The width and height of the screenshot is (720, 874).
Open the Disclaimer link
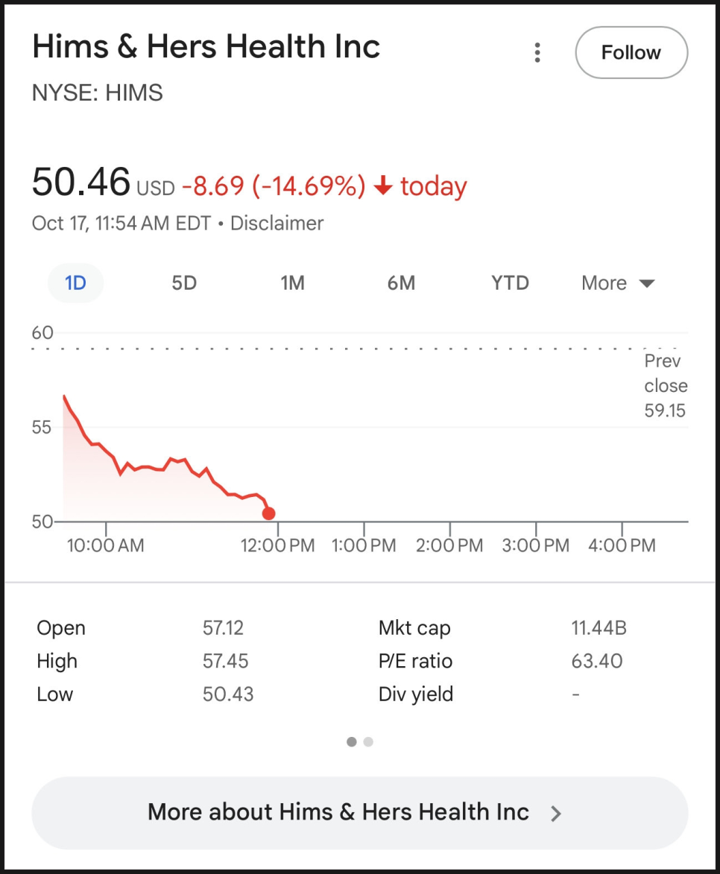(277, 224)
